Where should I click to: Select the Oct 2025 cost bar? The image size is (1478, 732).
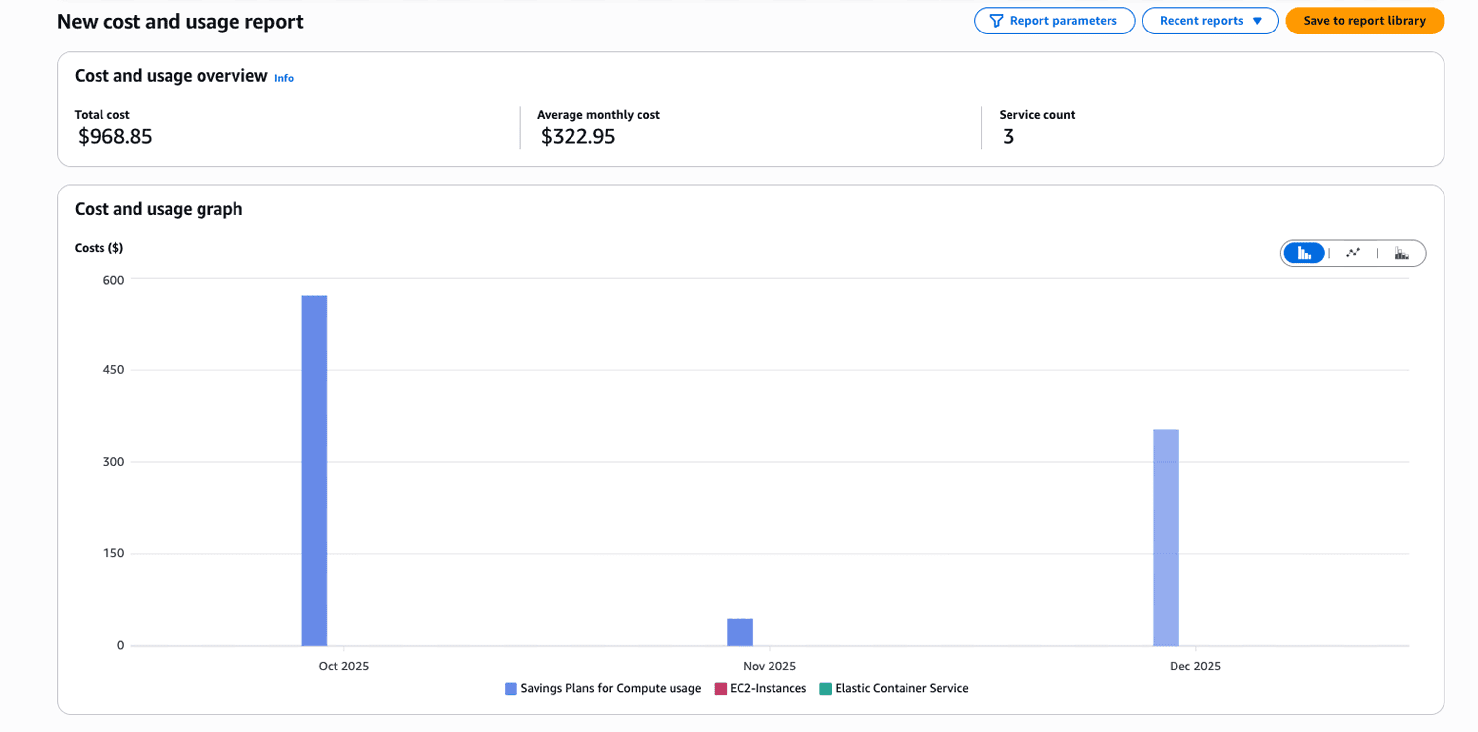[x=314, y=470]
